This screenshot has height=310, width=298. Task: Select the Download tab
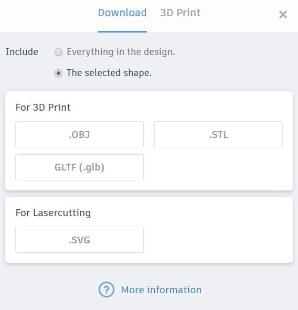click(x=122, y=13)
